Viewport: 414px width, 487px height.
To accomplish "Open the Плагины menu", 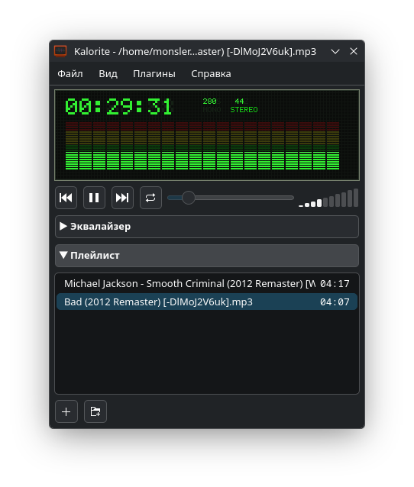I will [x=154, y=74].
